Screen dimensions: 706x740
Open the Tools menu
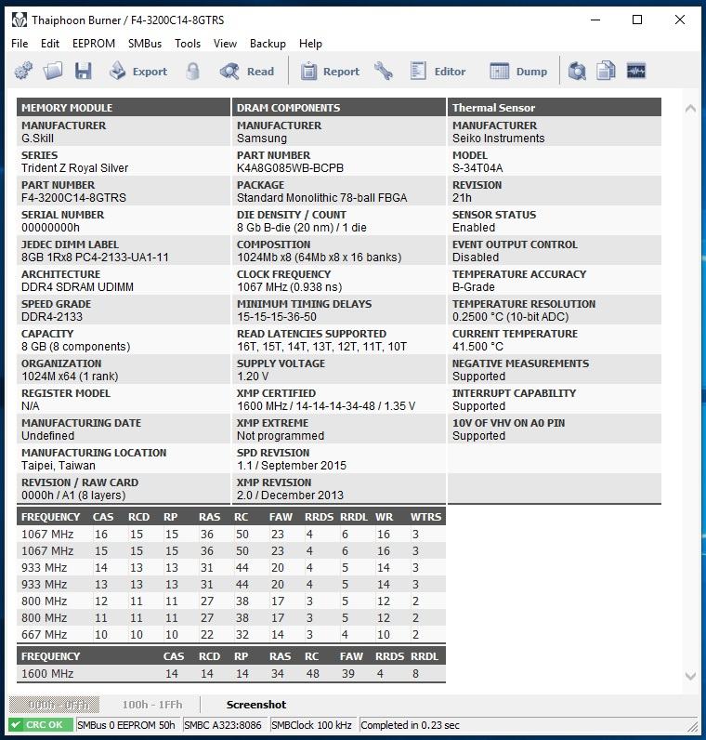coord(188,44)
